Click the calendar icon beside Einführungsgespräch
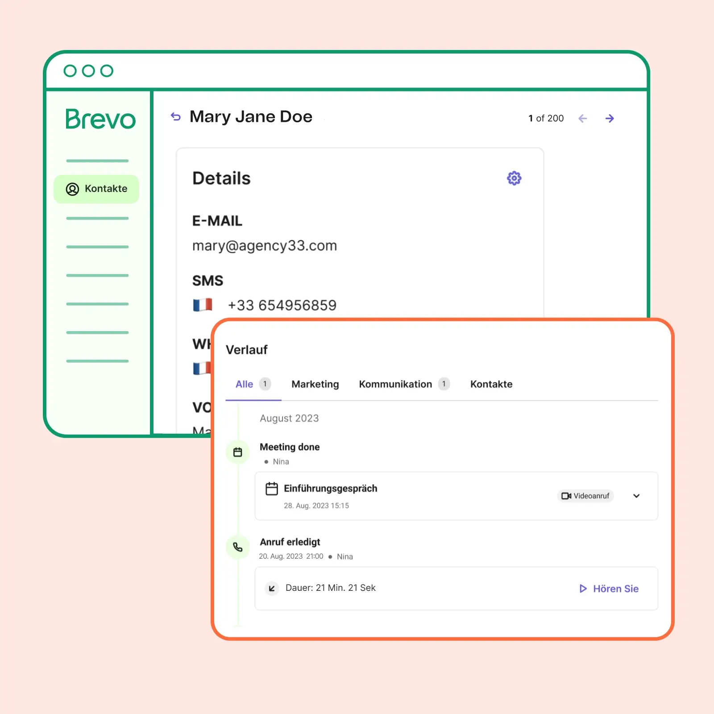Screen dimensions: 714x714 click(x=272, y=489)
